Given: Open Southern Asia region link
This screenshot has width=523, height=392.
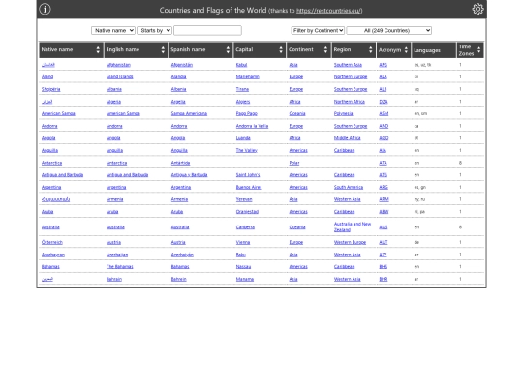Looking at the screenshot, I should point(348,65).
